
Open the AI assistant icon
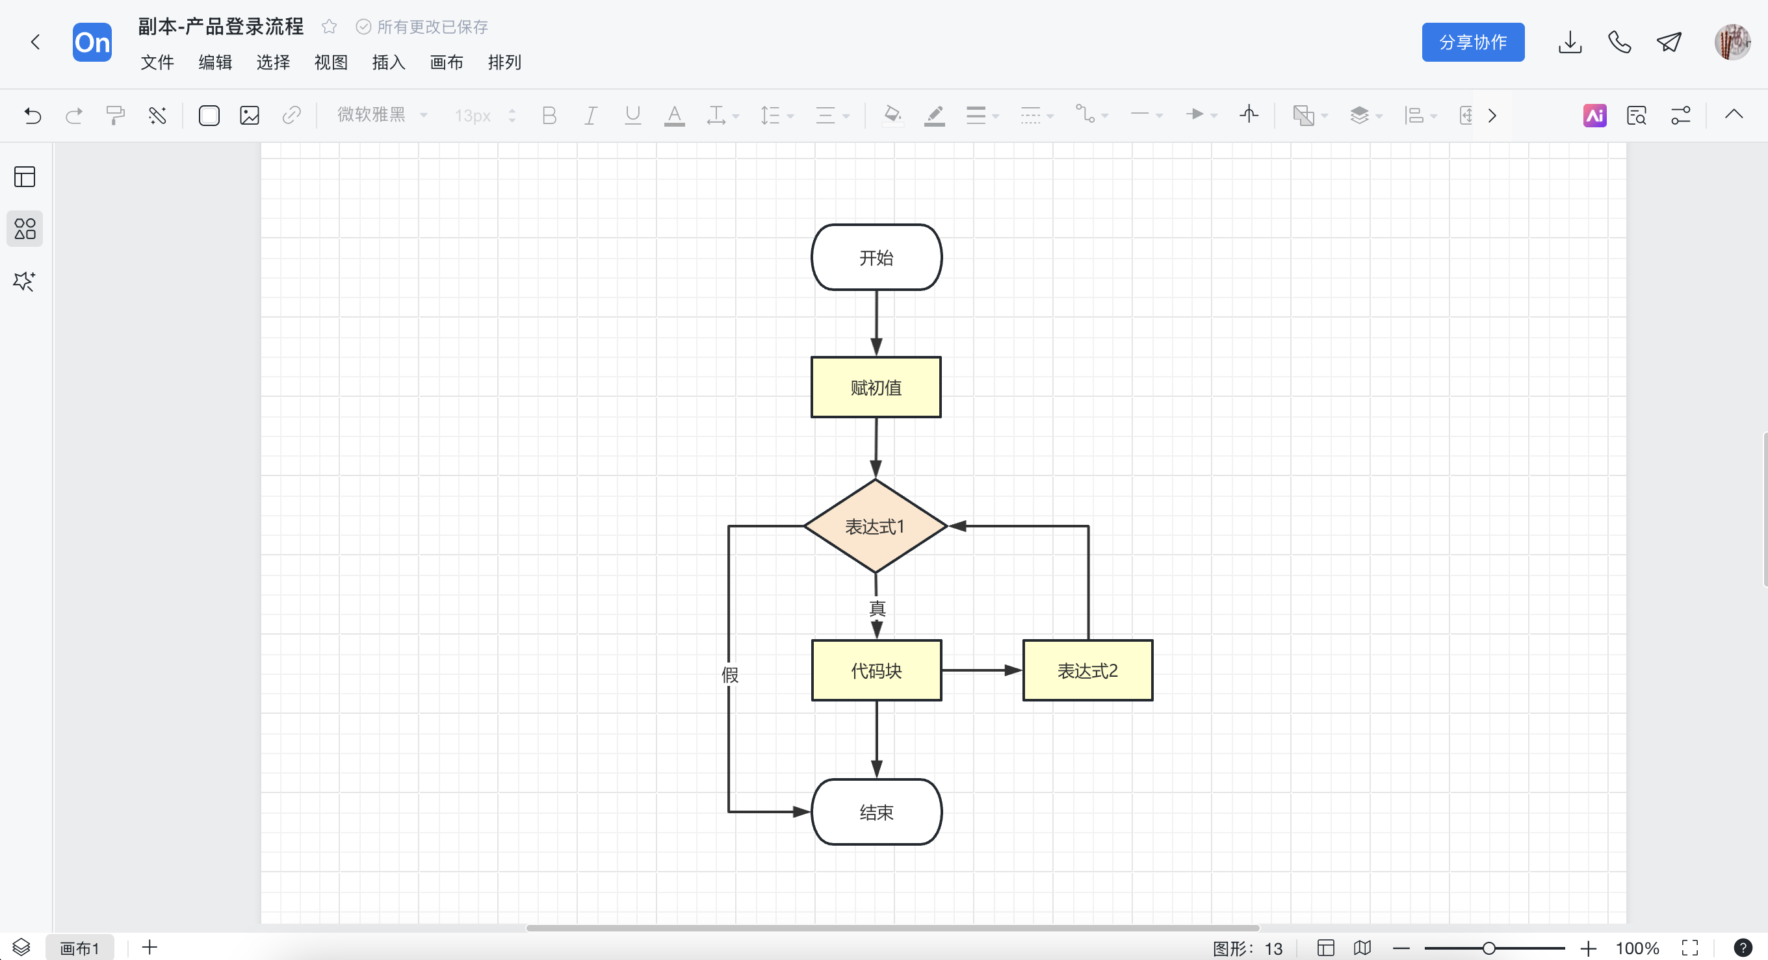click(1595, 115)
